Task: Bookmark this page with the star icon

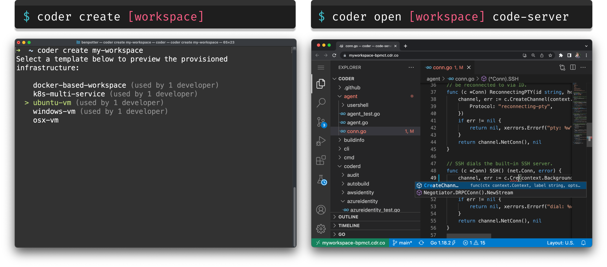Action: click(550, 55)
